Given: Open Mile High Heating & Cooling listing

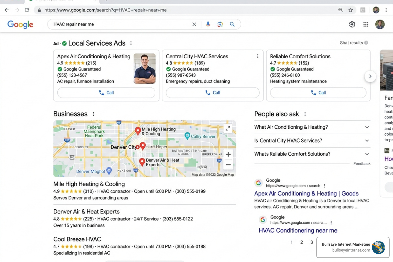Looking at the screenshot, I should click(89, 184).
